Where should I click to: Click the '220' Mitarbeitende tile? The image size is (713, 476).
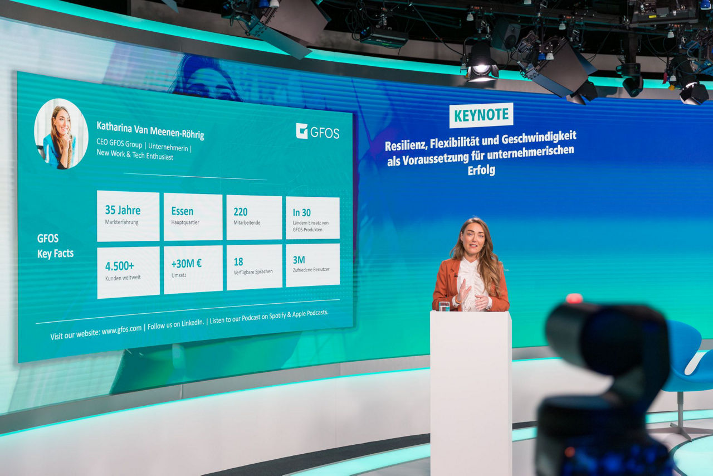click(254, 217)
